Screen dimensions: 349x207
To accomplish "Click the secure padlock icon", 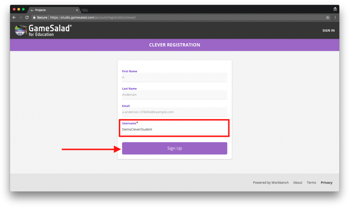I will click(x=34, y=17).
